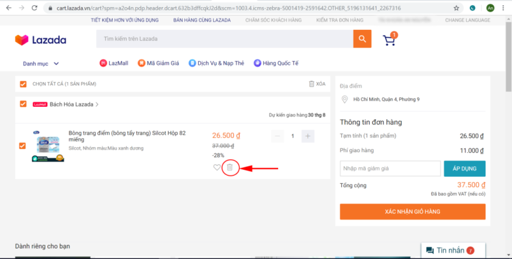The width and height of the screenshot is (512, 259).
Task: Open Kiểm tra đơn hàng
Action: pos(340,20)
